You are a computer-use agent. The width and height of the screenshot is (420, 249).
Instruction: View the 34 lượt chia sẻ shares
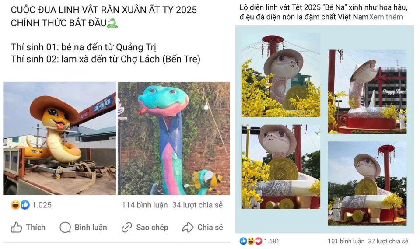coord(197,205)
